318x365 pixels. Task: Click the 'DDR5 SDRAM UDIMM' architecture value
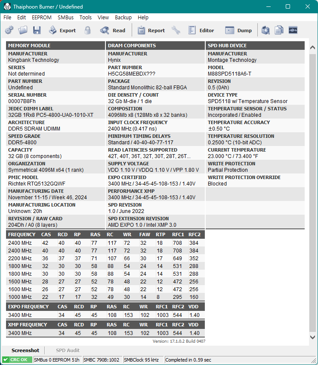[x=34, y=129]
